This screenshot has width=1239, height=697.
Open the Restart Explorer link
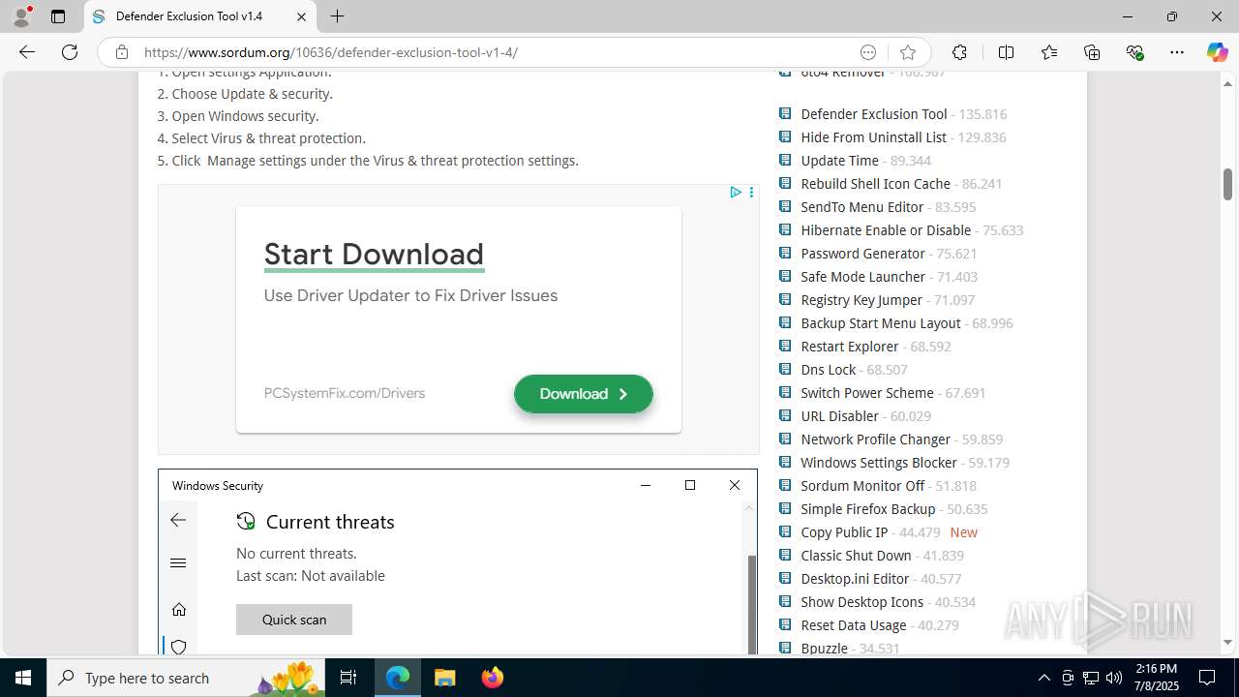coord(850,347)
